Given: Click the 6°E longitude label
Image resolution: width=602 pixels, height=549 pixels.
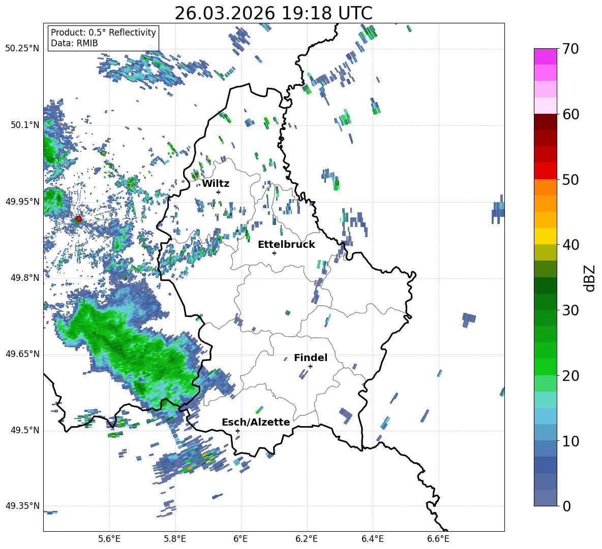Looking at the screenshot, I should (x=240, y=539).
